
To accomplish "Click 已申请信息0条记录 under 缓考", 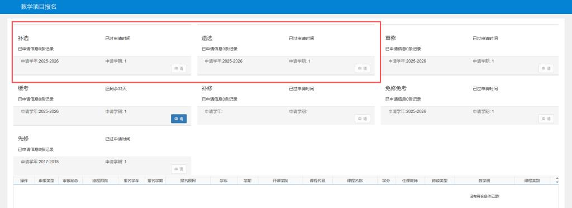I will point(36,100).
